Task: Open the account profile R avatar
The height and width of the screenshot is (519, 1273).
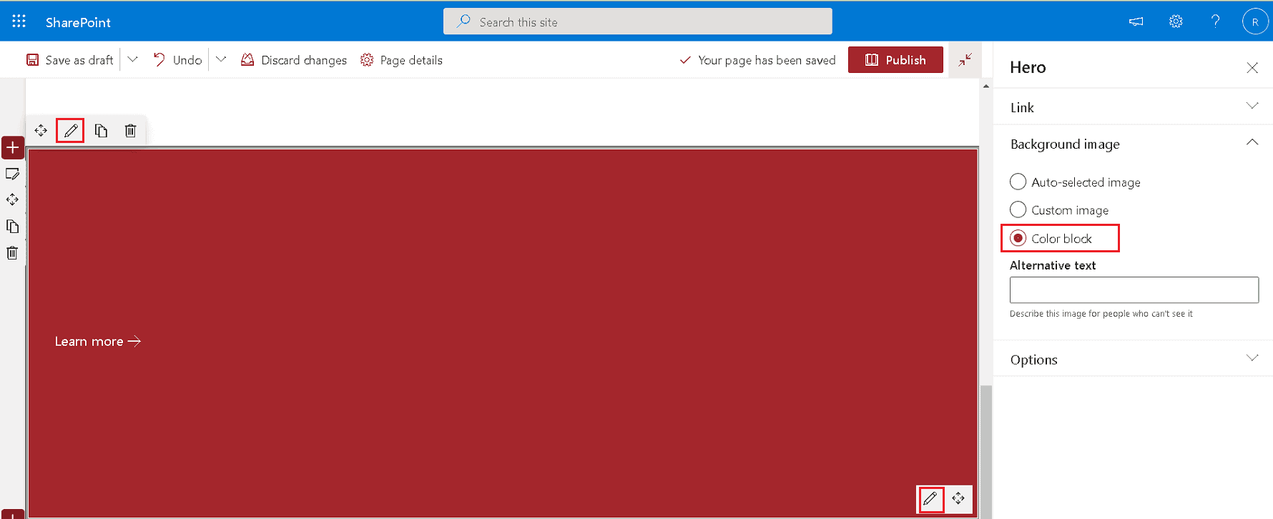Action: click(x=1254, y=21)
